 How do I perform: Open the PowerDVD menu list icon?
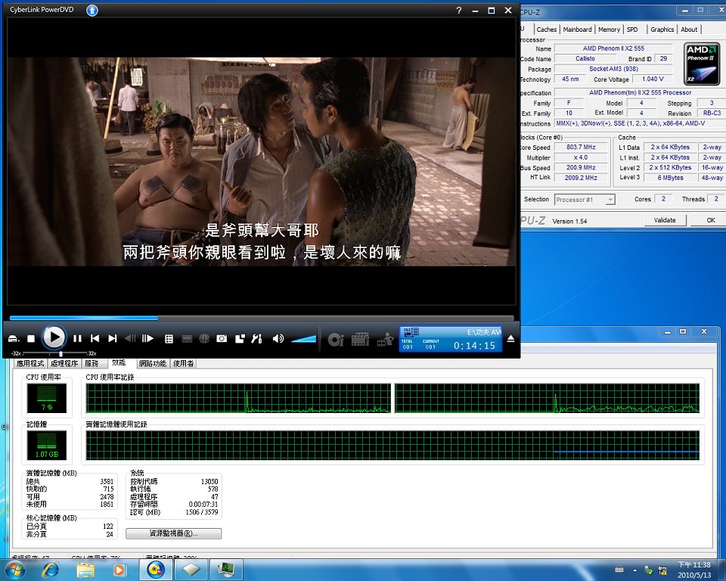coord(169,339)
